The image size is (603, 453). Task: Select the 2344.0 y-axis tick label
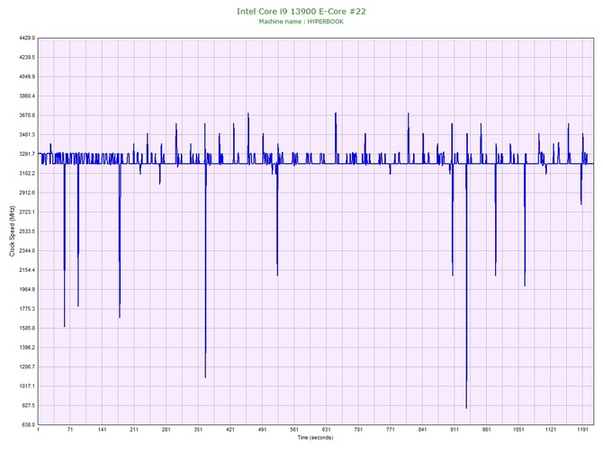[27, 250]
